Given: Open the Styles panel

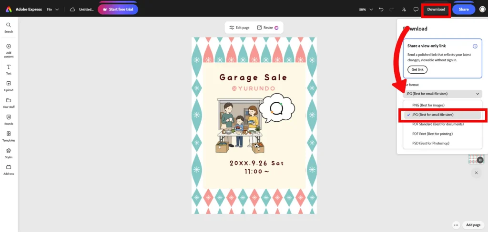Looking at the screenshot, I should pos(9,154).
